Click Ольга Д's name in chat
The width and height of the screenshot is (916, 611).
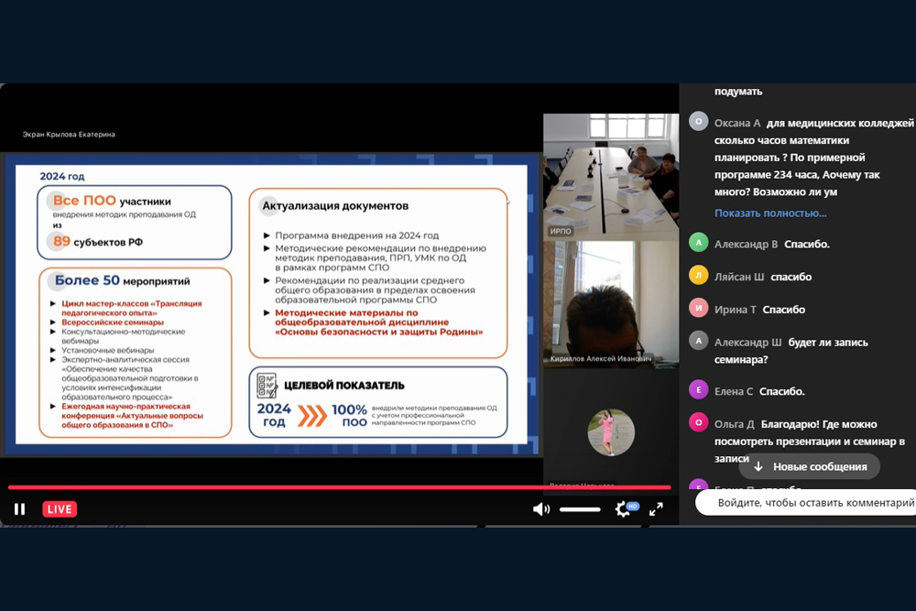[x=734, y=424]
